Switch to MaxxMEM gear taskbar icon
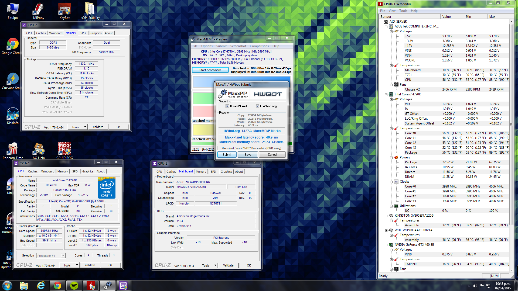Image resolution: width=518 pixels, height=291 pixels. pos(107,286)
